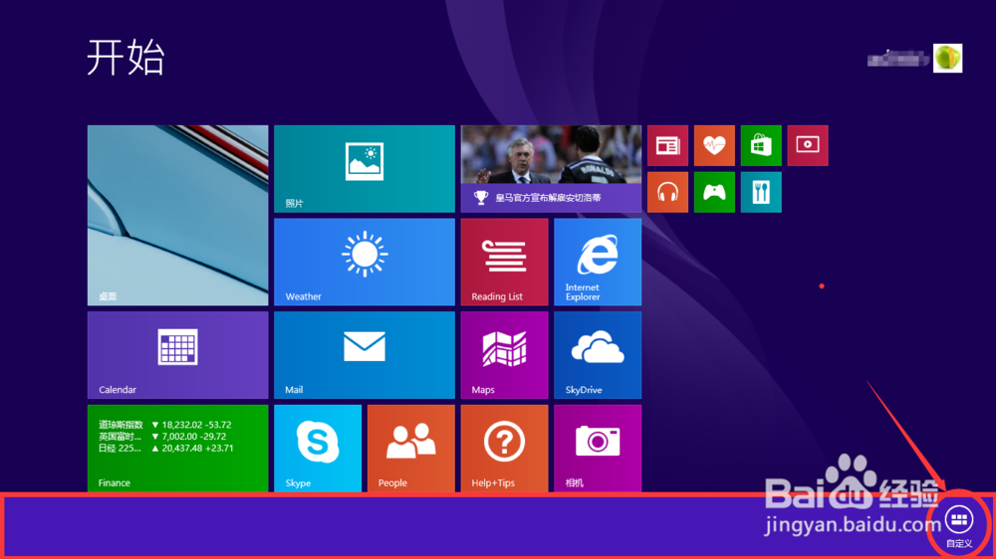Open the Reading List tile
This screenshot has height=559, width=996.
[x=504, y=262]
